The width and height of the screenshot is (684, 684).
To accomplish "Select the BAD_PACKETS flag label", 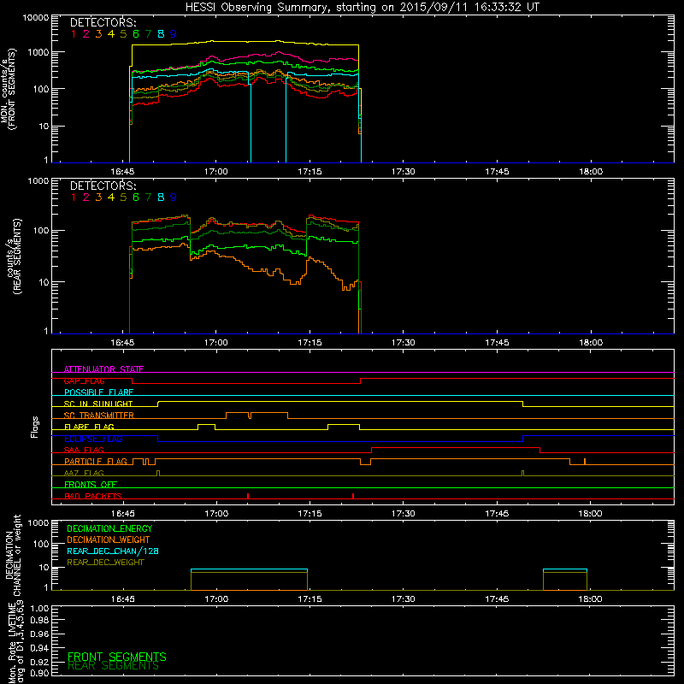I will click(x=93, y=496).
